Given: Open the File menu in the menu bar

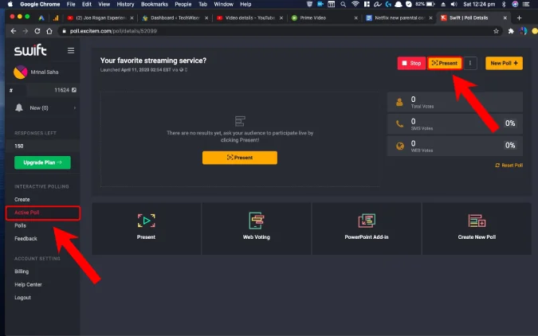Looking at the screenshot, I should 71,4.
